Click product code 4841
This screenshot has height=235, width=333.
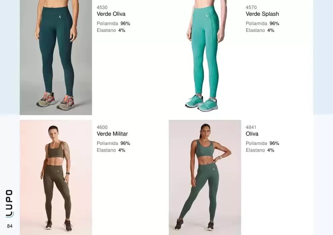[x=251, y=127]
